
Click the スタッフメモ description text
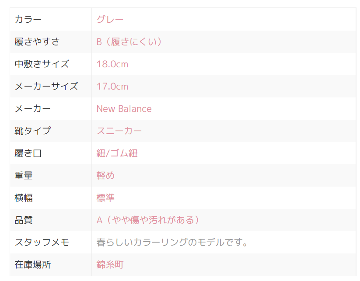[x=172, y=243]
